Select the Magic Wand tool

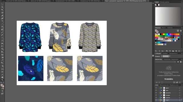coord(2,10)
